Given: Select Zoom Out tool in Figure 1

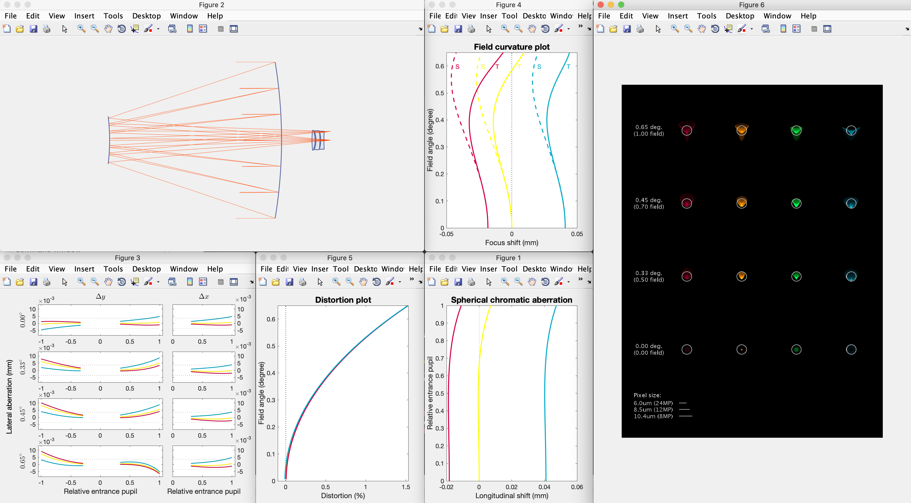Looking at the screenshot, I should click(518, 282).
